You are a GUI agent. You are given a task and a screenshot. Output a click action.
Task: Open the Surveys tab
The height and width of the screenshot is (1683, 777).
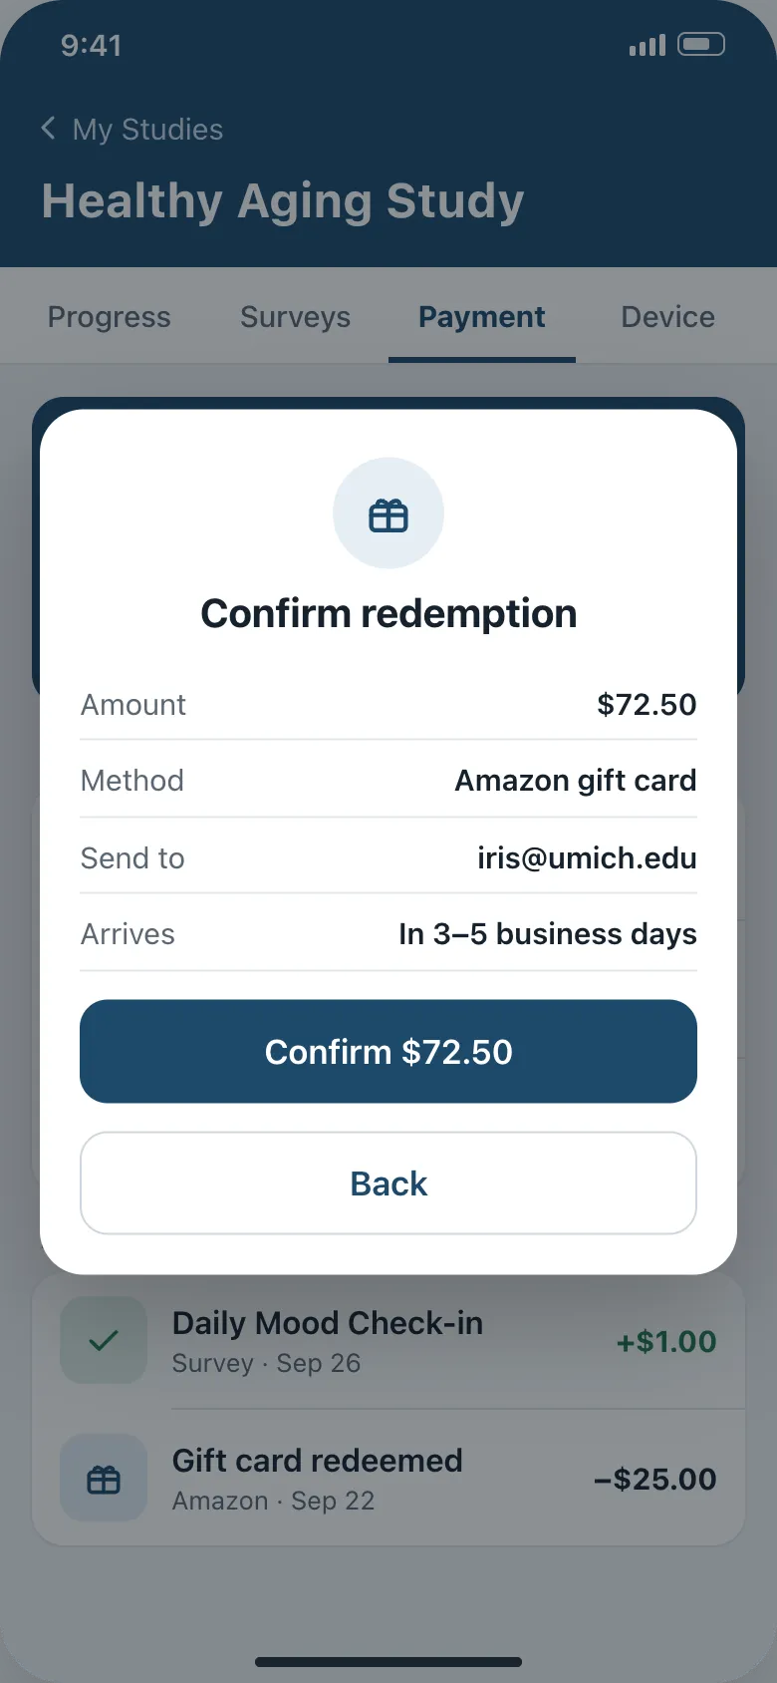coord(295,317)
